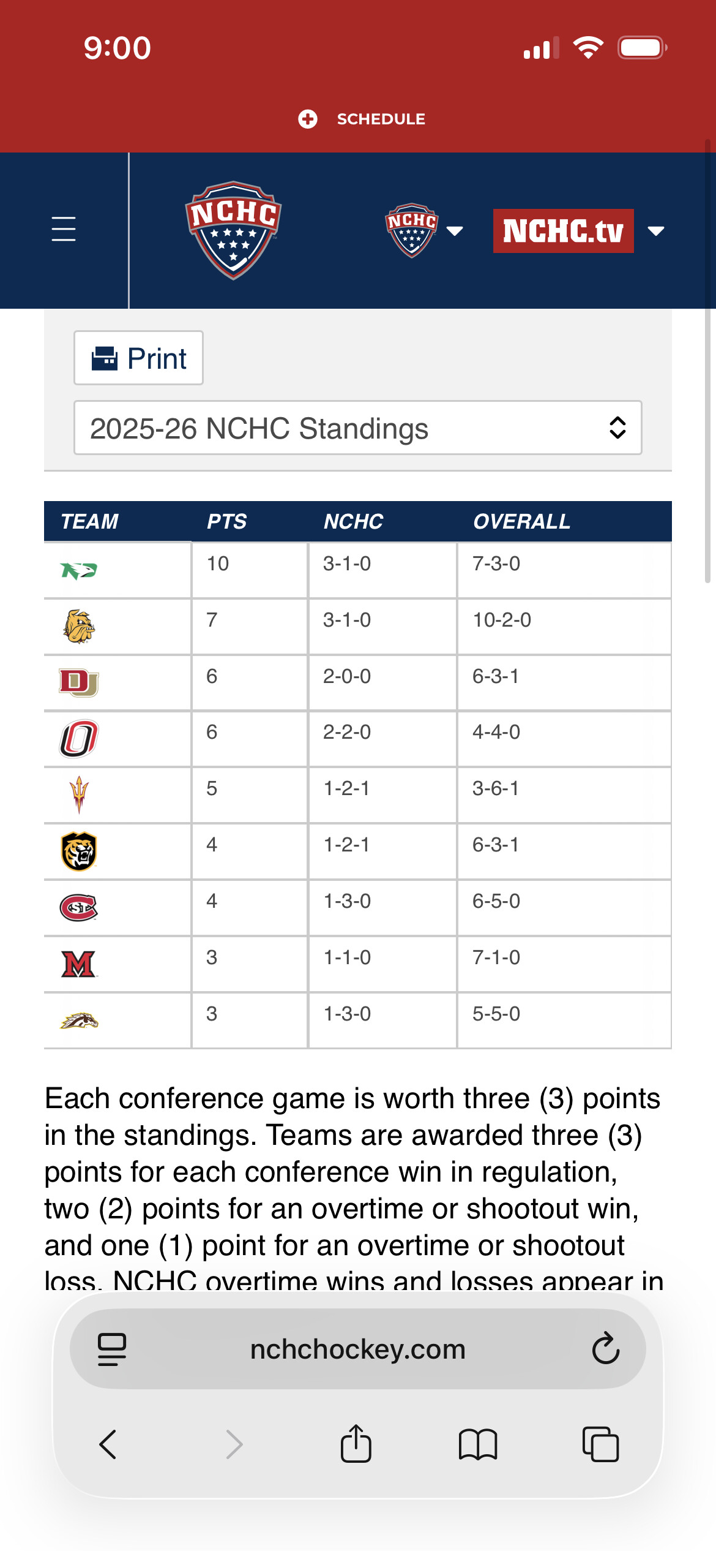Viewport: 716px width, 1551px height.
Task: Click the Denver DU team logo
Action: point(79,682)
